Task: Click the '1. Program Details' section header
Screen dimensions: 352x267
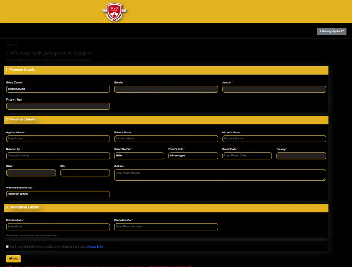Action: 166,70
